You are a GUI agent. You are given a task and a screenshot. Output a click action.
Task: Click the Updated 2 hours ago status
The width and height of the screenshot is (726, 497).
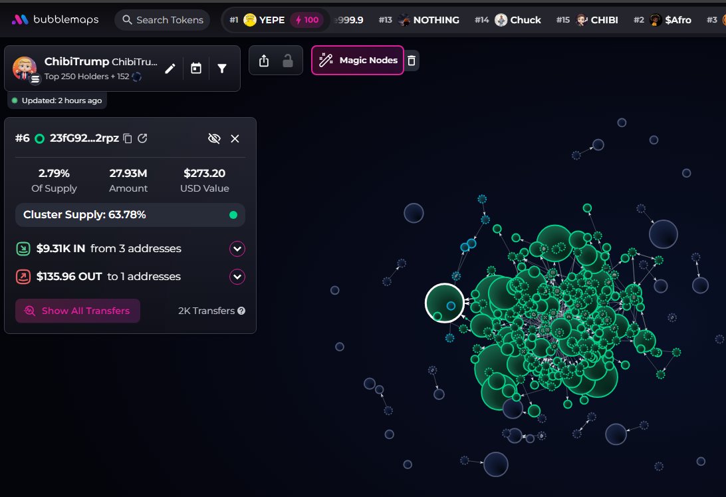click(x=57, y=100)
